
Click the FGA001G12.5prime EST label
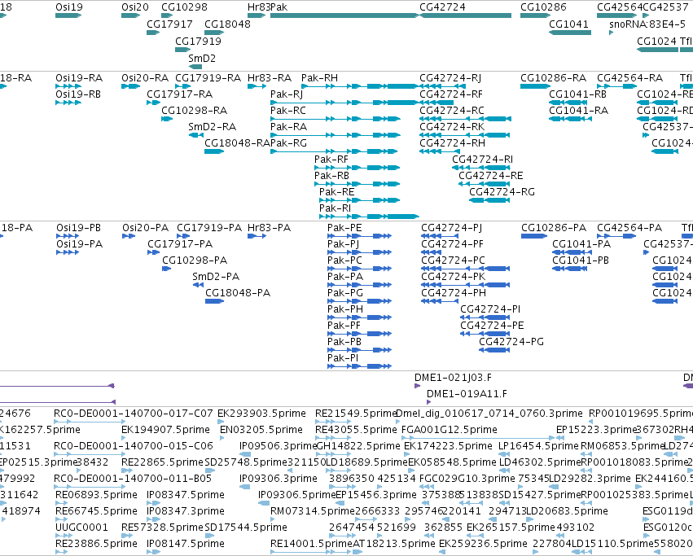pos(450,430)
